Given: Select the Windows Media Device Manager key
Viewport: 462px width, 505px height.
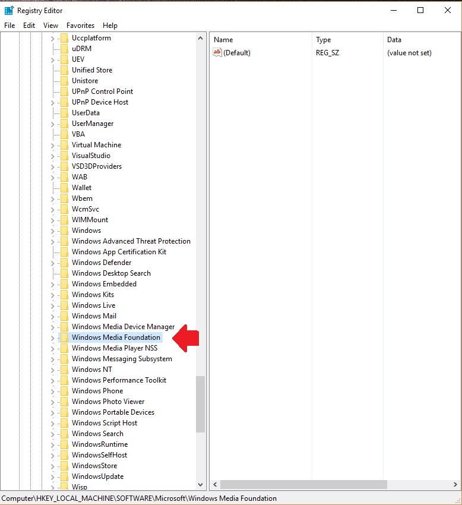Looking at the screenshot, I should [x=123, y=327].
